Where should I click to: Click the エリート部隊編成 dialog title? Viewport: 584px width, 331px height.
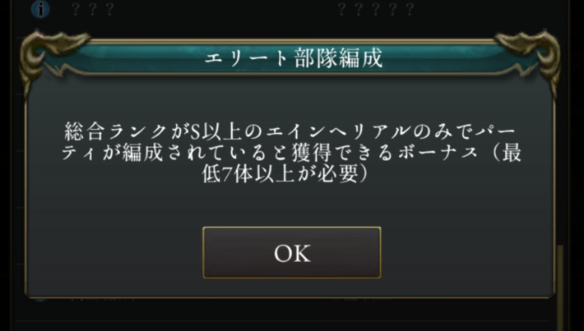pyautogui.click(x=293, y=58)
